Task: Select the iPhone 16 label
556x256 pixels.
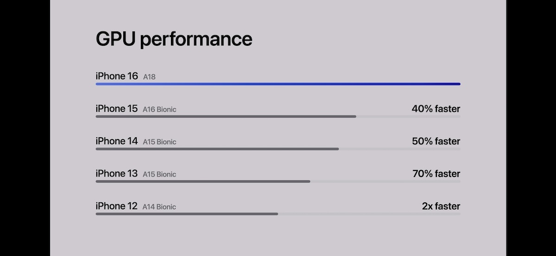Action: click(x=117, y=76)
